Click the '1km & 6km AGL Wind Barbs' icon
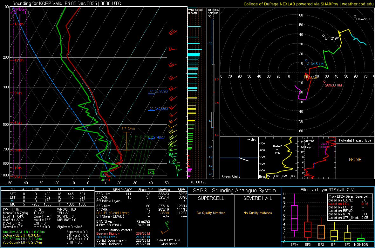This screenshot has height=248, width=375. tap(165, 227)
